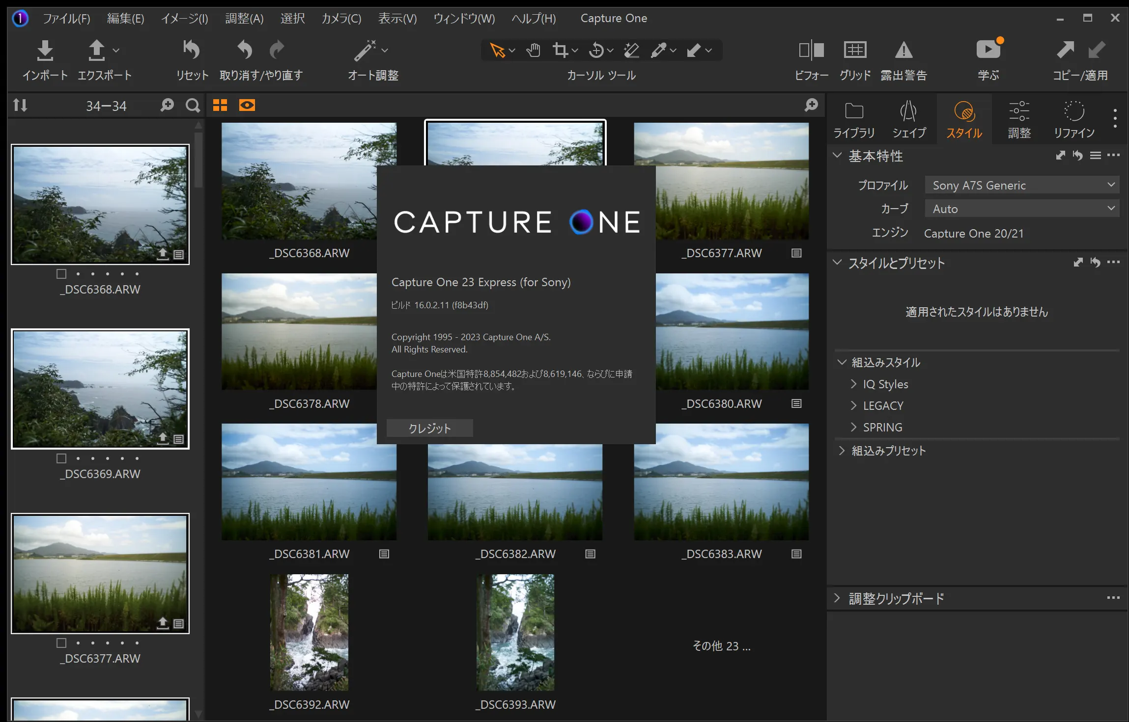This screenshot has width=1129, height=722.
Task: Click the browser sort arrows icon
Action: (20, 105)
